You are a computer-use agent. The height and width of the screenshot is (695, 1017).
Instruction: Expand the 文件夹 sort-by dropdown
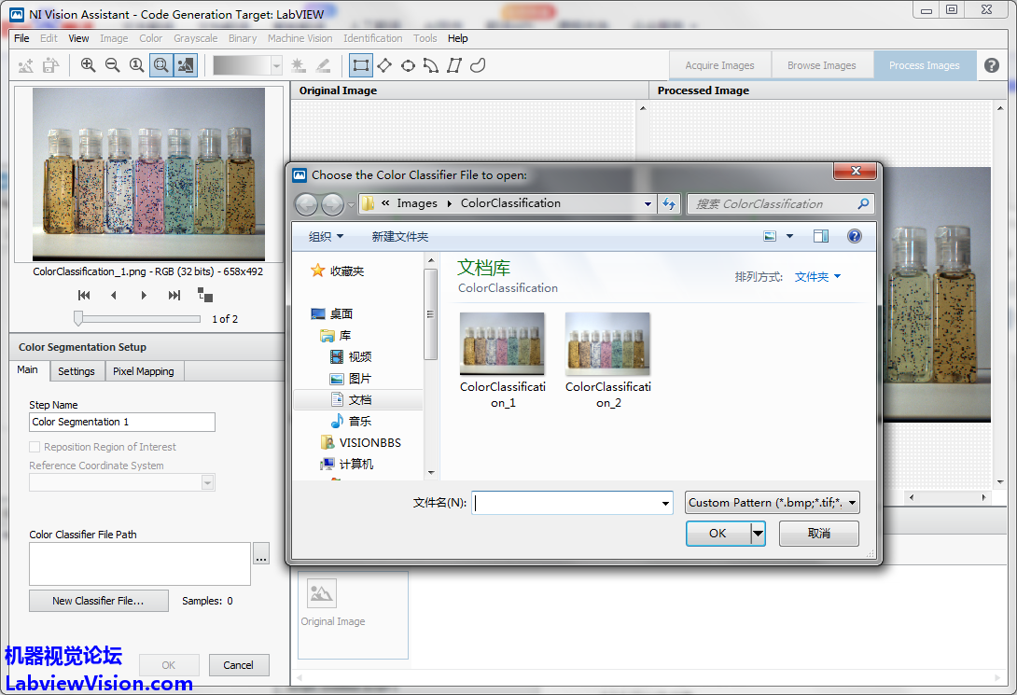pos(817,277)
